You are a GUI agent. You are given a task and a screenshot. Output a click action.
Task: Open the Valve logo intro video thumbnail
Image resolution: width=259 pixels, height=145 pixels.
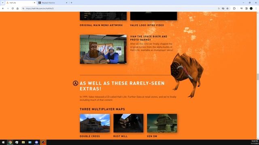(153, 16)
